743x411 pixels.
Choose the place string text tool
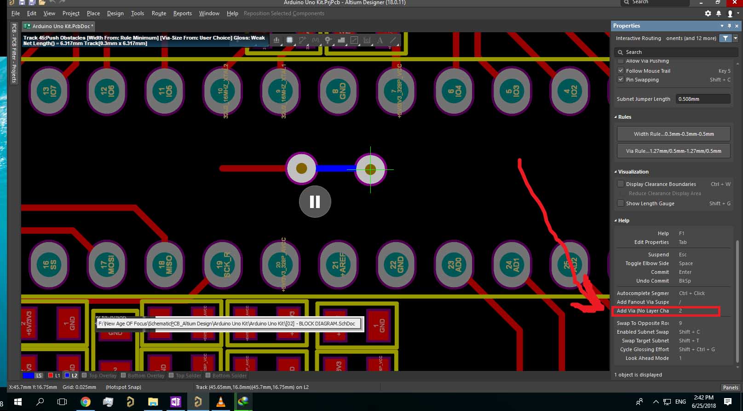[x=380, y=41]
